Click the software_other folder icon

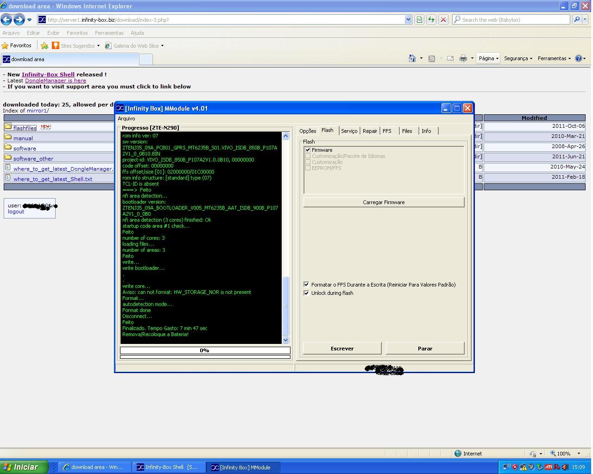tap(8, 157)
